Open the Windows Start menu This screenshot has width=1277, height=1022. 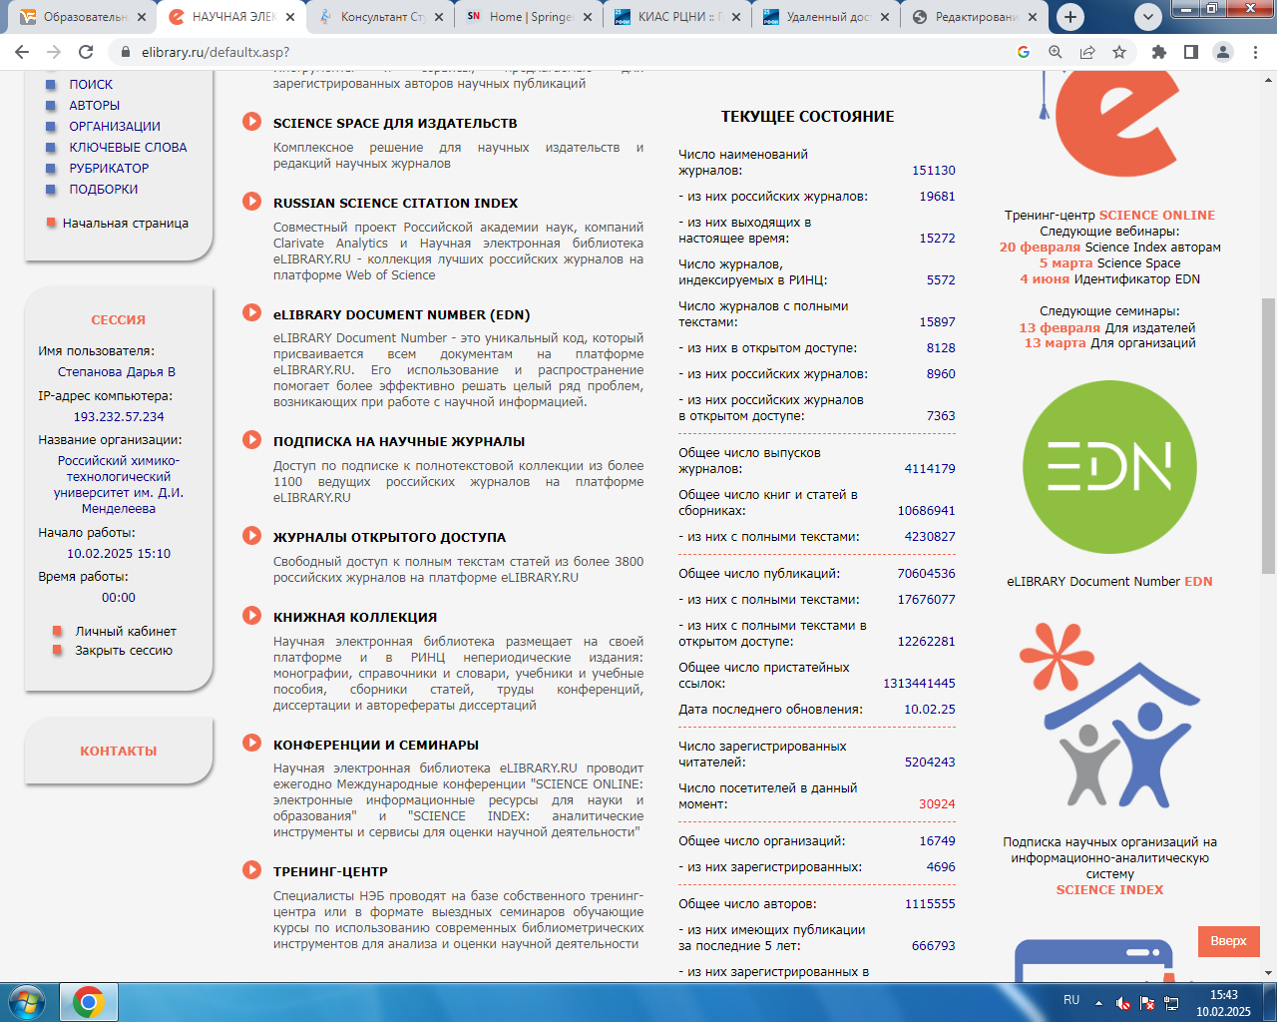click(27, 1001)
